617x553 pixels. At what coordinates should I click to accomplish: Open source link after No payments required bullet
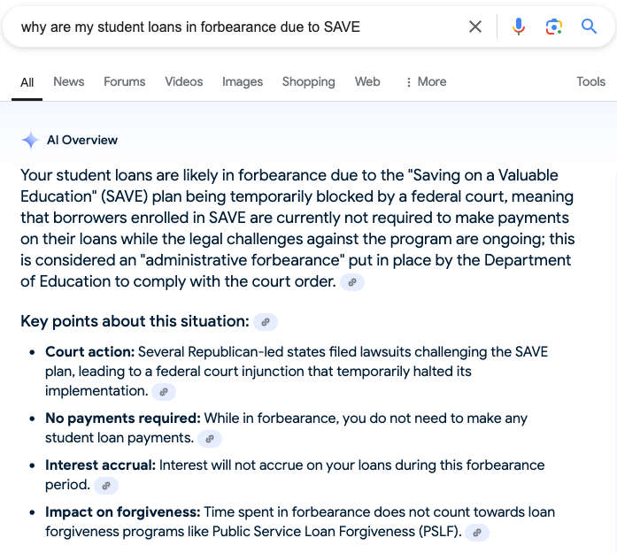[x=210, y=439]
